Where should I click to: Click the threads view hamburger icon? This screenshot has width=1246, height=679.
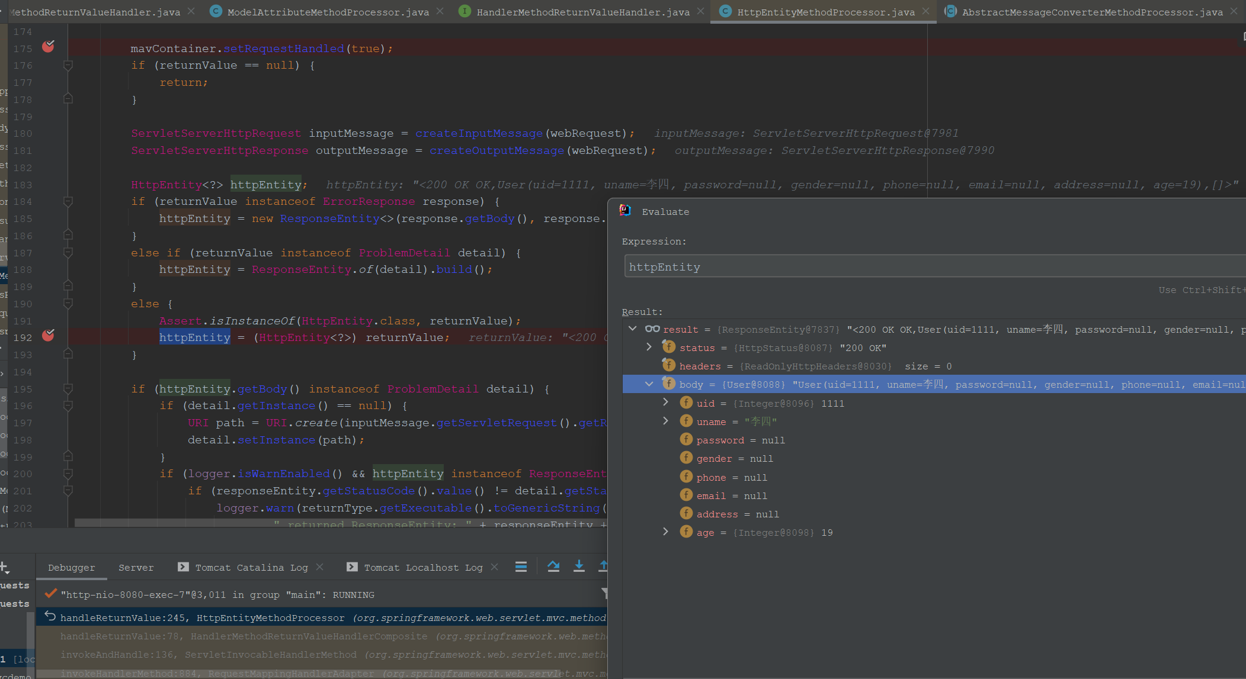pos(521,567)
